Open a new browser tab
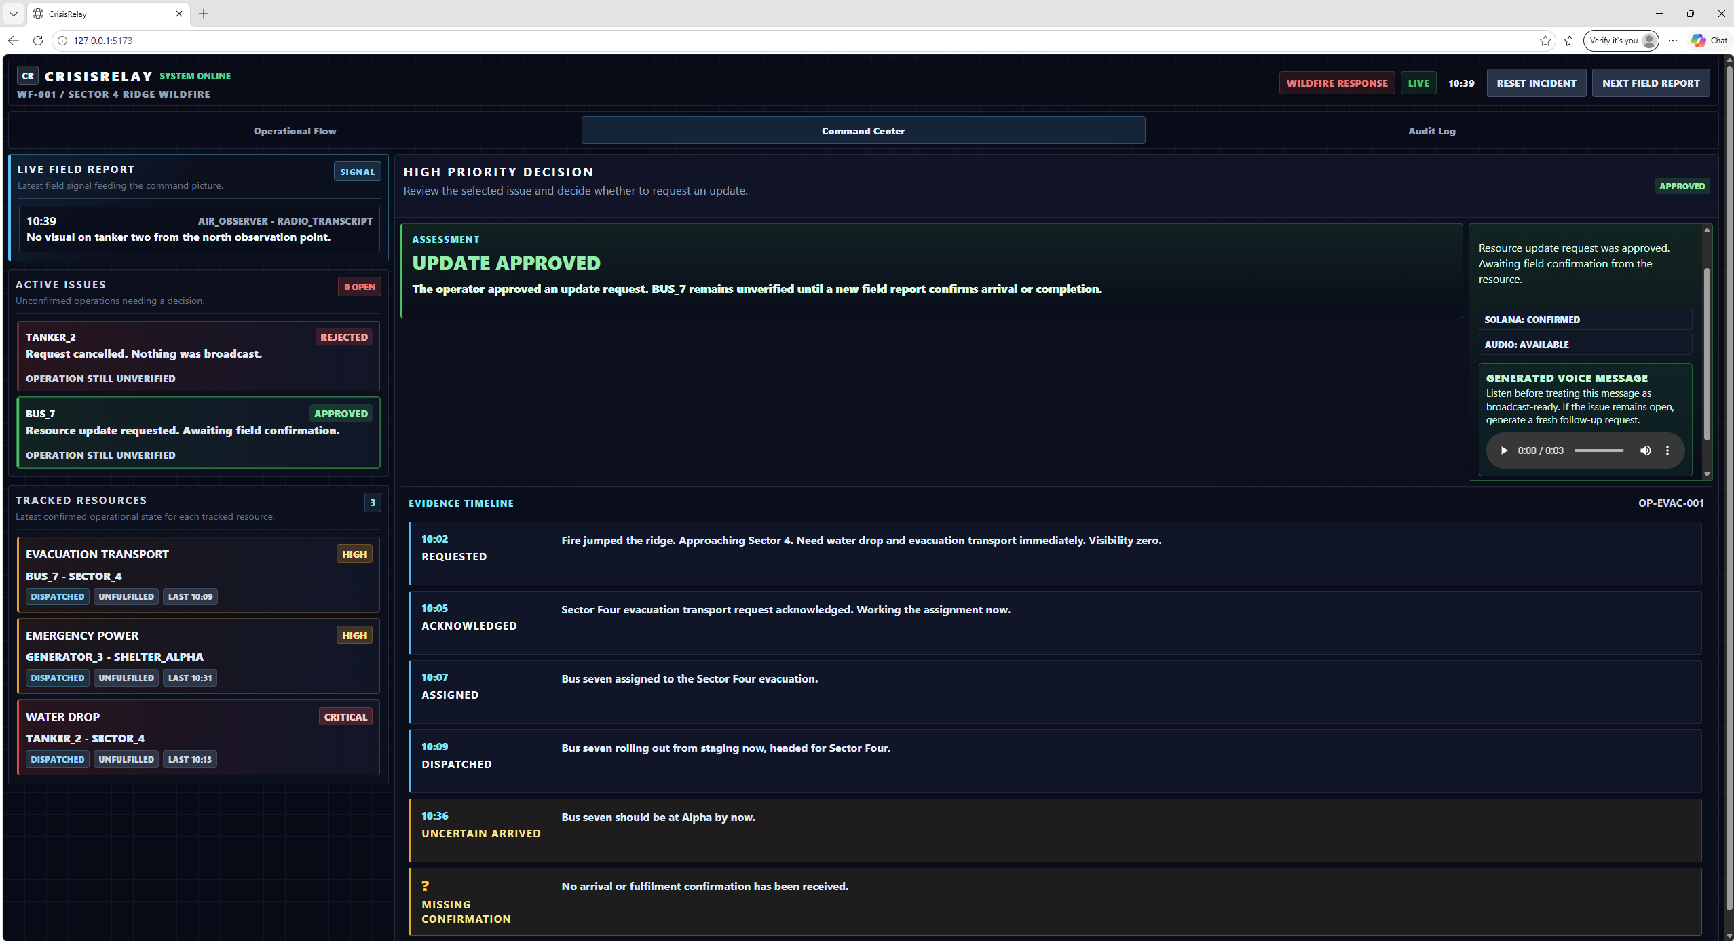 pos(204,14)
